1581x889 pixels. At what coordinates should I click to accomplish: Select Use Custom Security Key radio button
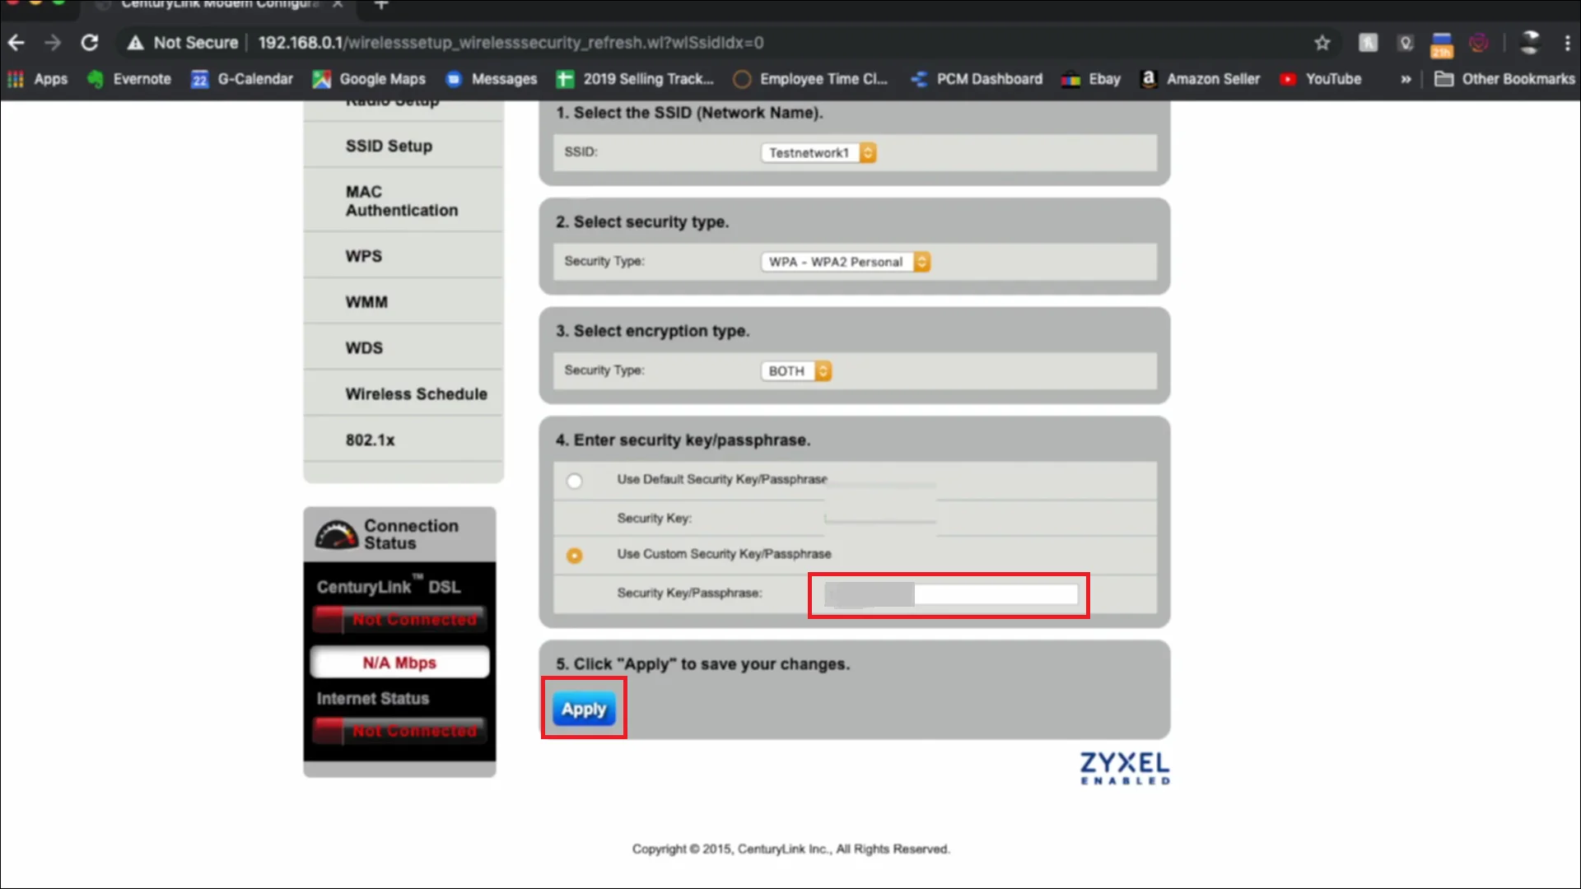coord(574,556)
